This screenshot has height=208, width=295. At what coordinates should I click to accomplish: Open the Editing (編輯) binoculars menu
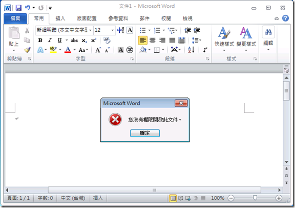point(268,38)
